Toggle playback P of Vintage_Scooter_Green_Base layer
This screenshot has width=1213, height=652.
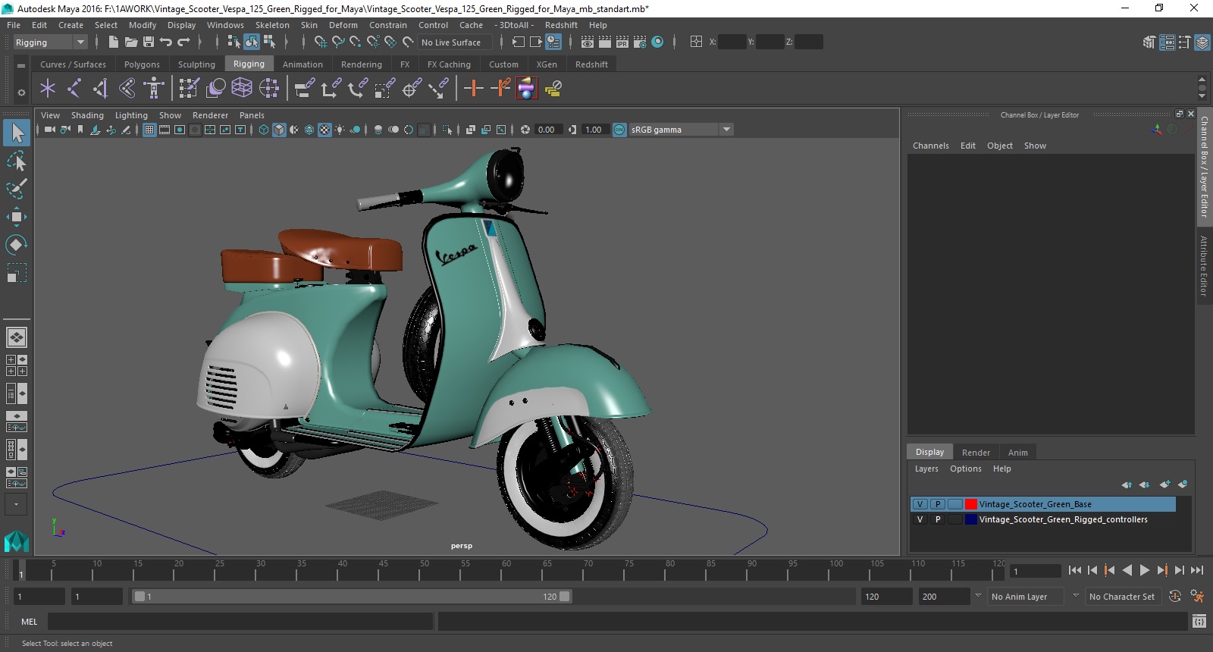point(938,504)
